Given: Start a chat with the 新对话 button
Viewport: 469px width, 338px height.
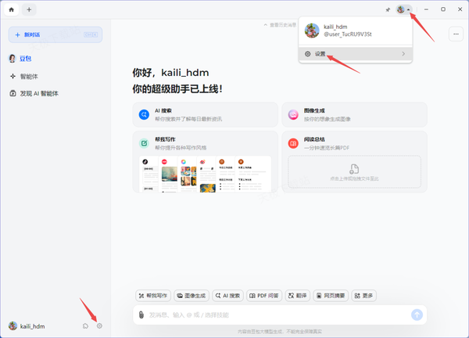Looking at the screenshot, I should click(55, 34).
